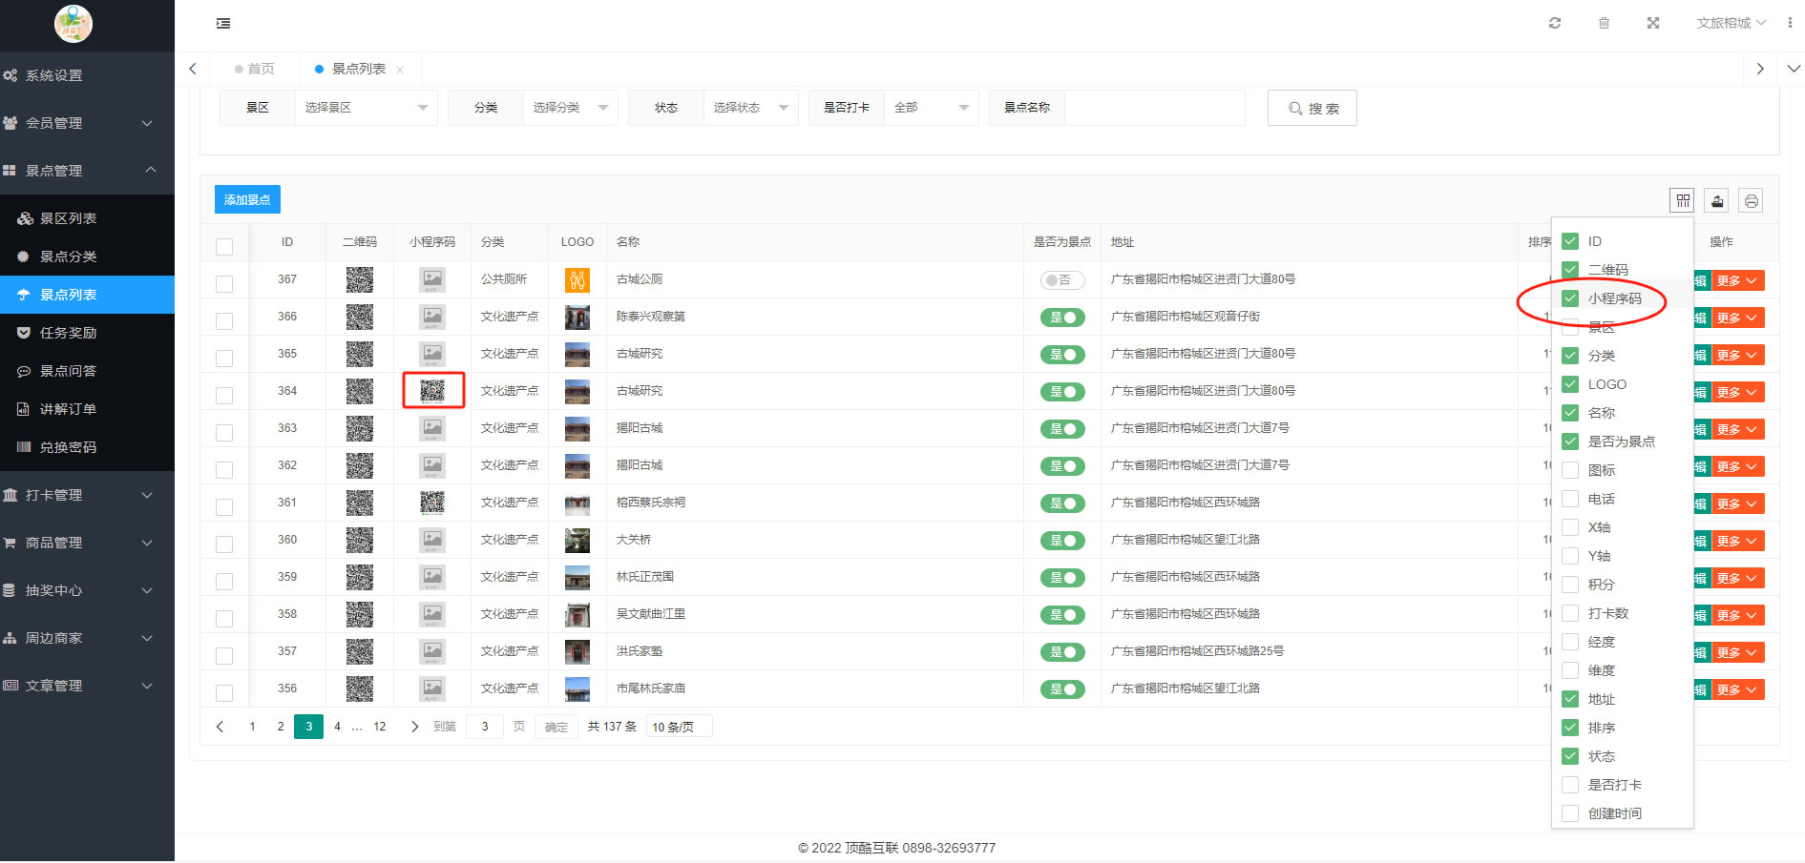Screen dimensions: 1805x863
Task: Open the column filter grid icon
Action: (1682, 200)
